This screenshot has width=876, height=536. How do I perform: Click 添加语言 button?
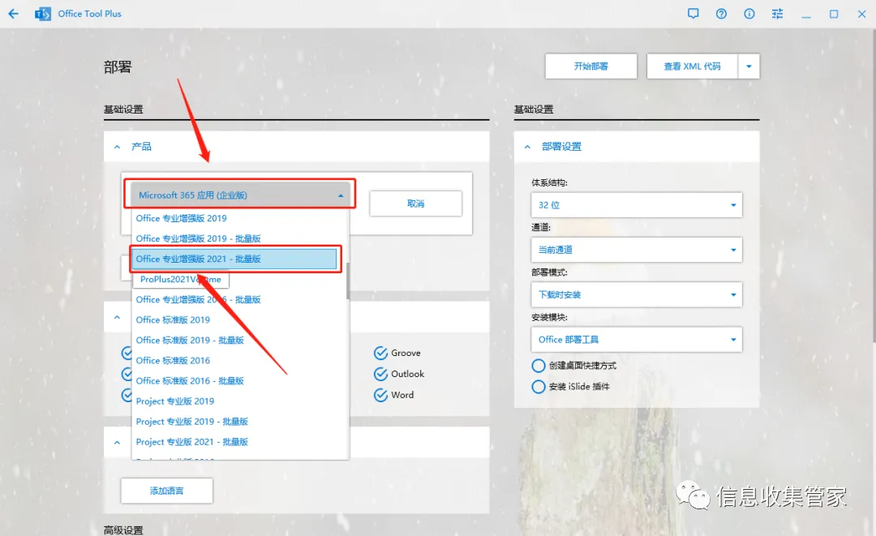click(x=166, y=491)
